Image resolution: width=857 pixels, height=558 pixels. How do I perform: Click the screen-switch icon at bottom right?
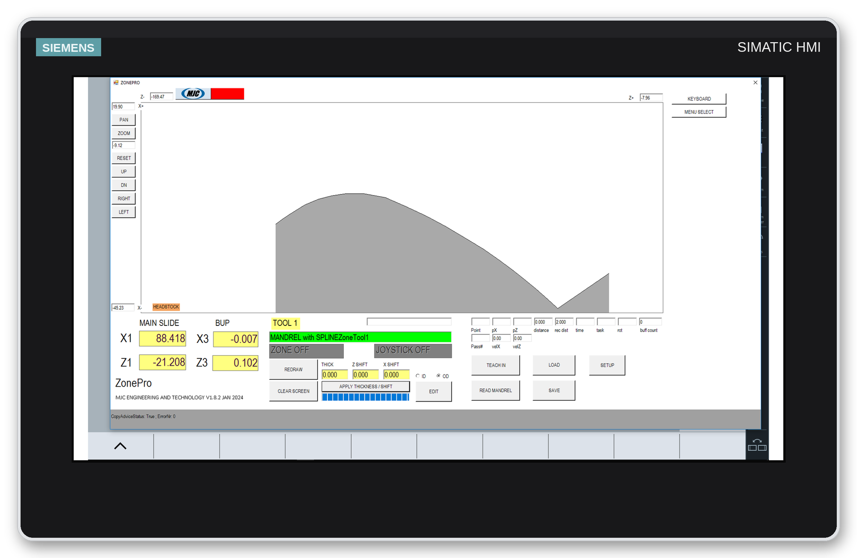pos(757,445)
